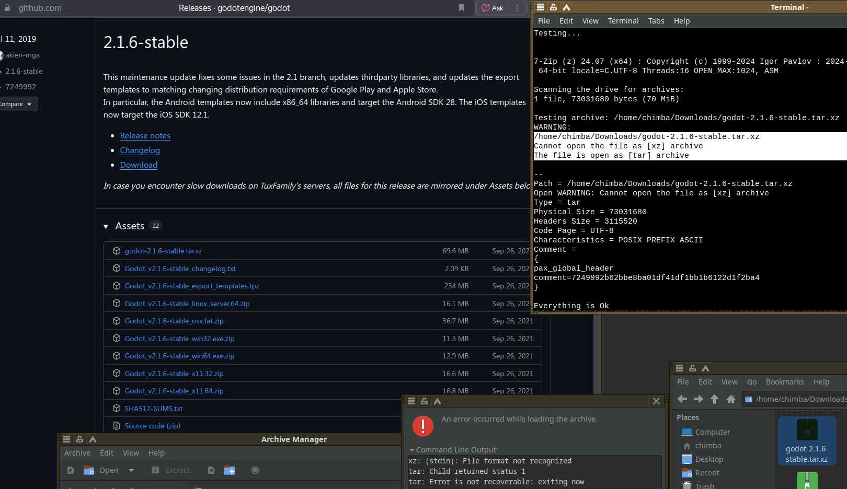The width and height of the screenshot is (847, 489).
Task: Collapse the Command Line Output expander
Action: click(x=412, y=450)
